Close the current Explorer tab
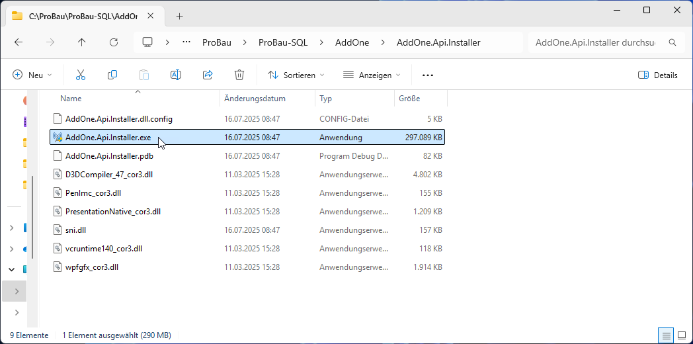693x344 pixels. [x=150, y=16]
